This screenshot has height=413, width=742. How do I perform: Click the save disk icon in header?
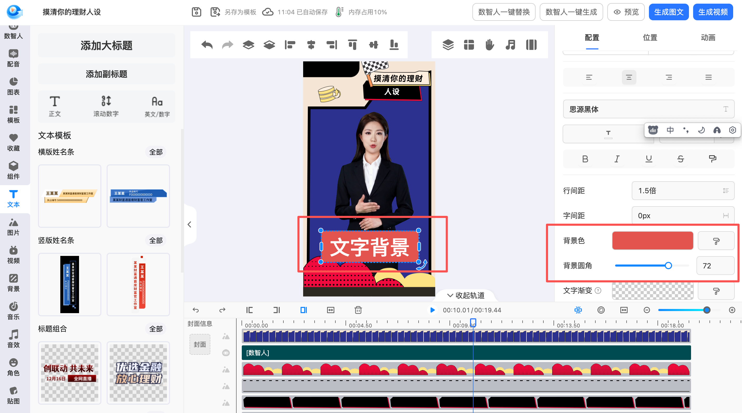pos(197,12)
